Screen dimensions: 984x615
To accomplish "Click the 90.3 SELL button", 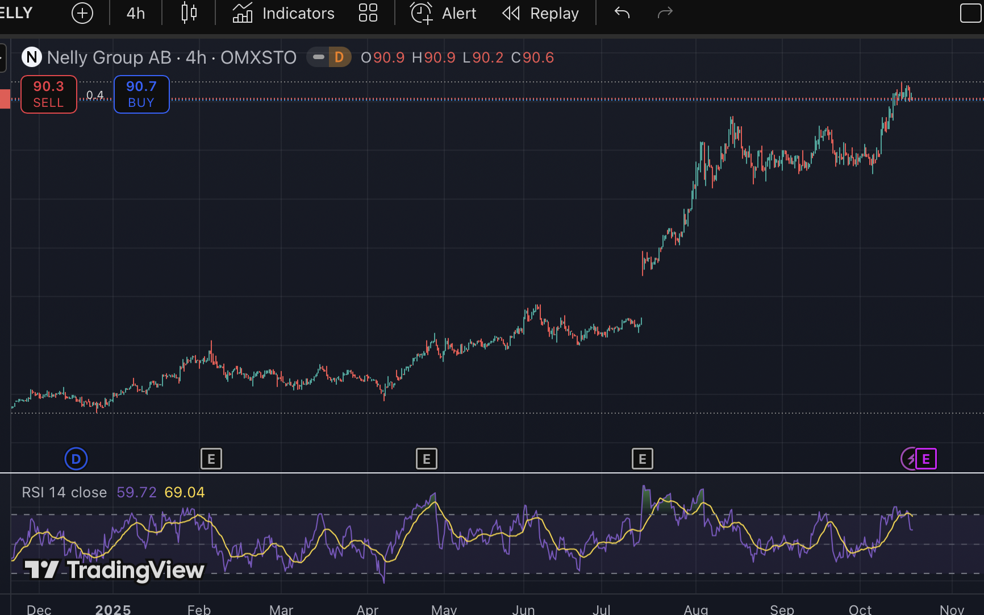I will click(x=49, y=94).
